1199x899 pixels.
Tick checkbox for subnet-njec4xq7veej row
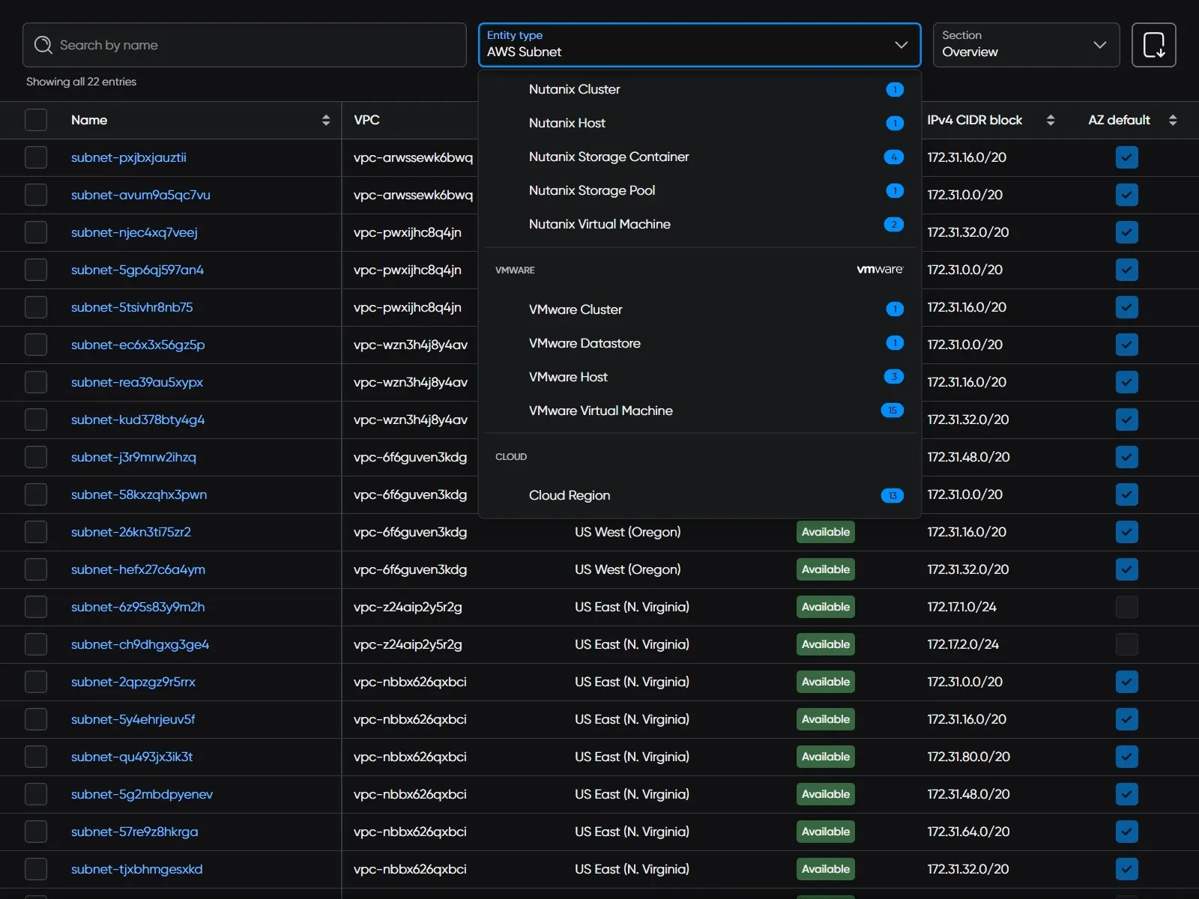click(x=36, y=232)
